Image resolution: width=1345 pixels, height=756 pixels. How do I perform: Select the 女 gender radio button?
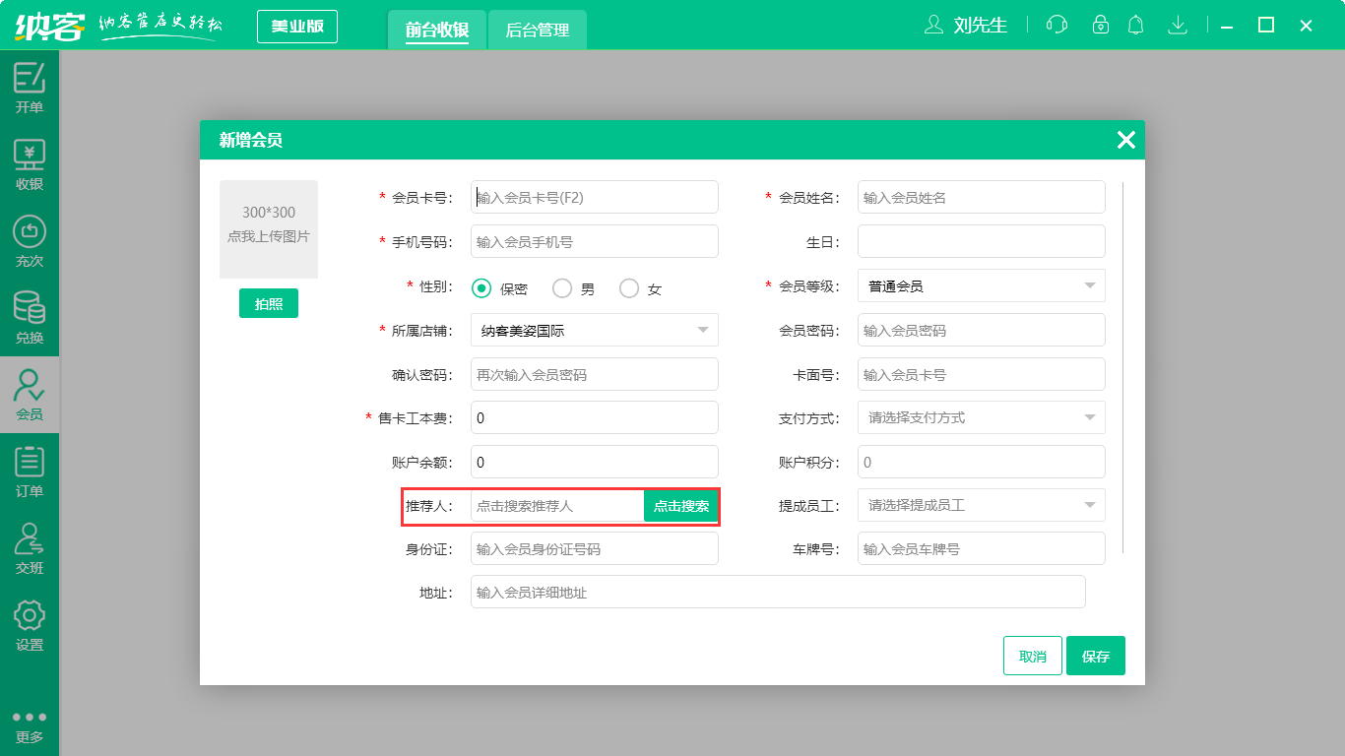[629, 288]
